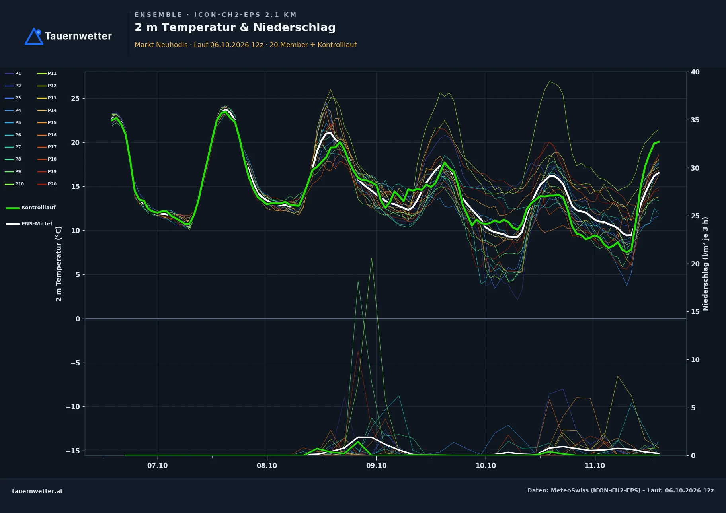Click legend item P10
Screen dimensions: 726x513
(14, 184)
